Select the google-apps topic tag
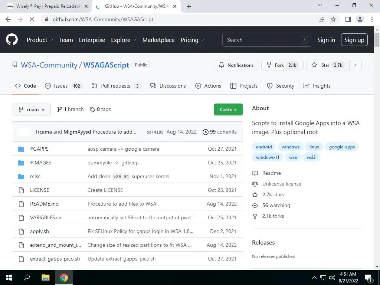This screenshot has width=380, height=285. pos(342,147)
